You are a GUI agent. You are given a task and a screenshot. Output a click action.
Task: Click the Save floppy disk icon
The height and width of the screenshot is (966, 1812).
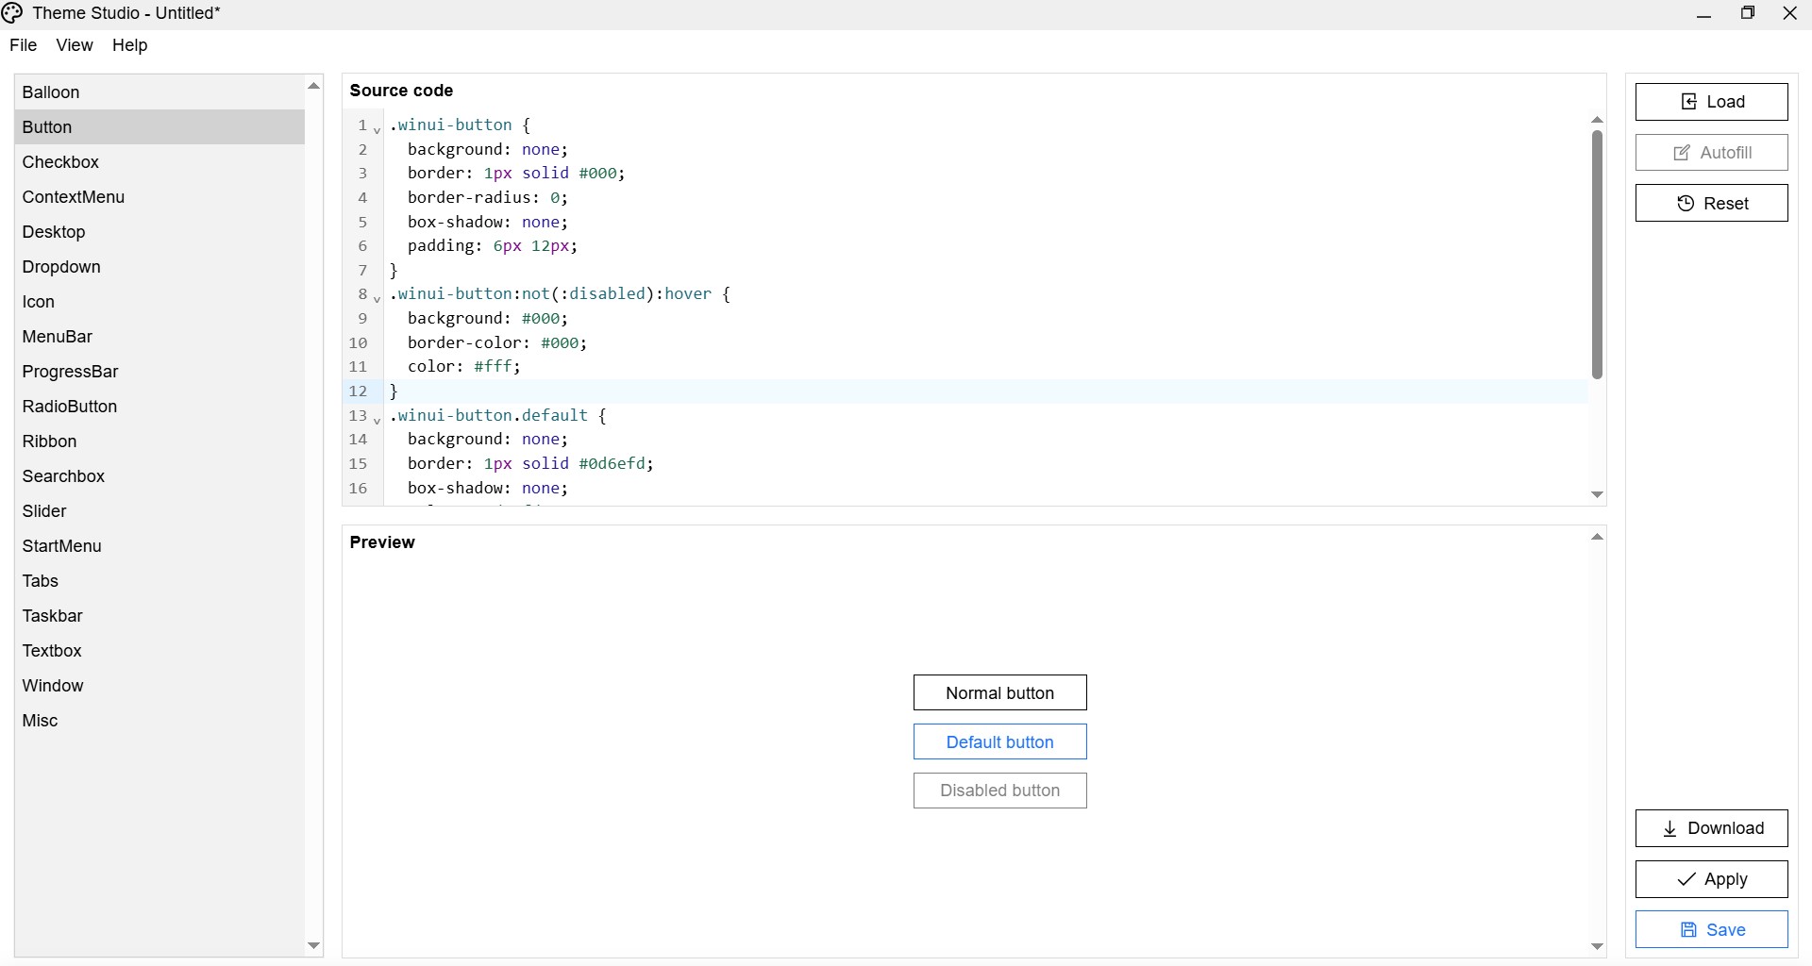click(1689, 930)
